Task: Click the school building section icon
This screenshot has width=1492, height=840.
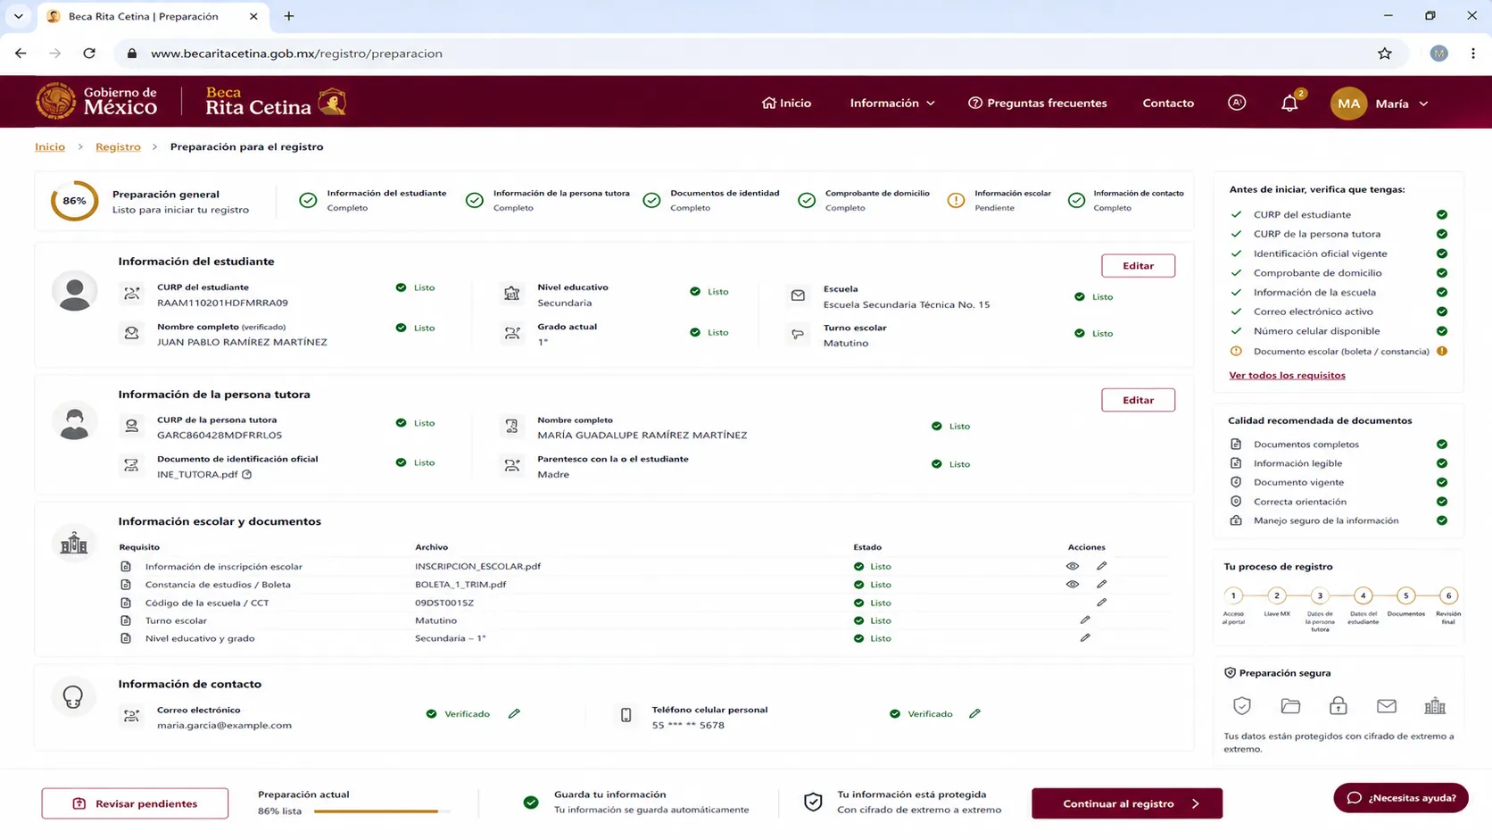Action: (73, 544)
